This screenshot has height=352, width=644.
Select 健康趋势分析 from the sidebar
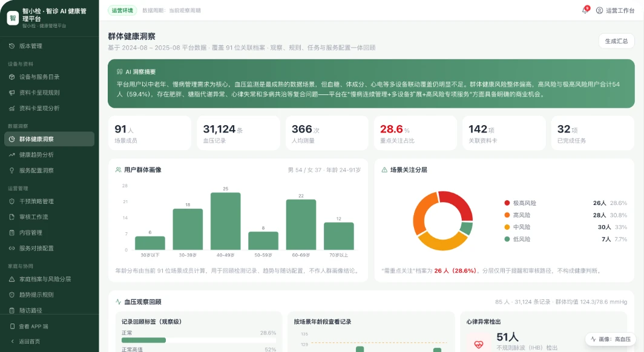[x=49, y=155]
